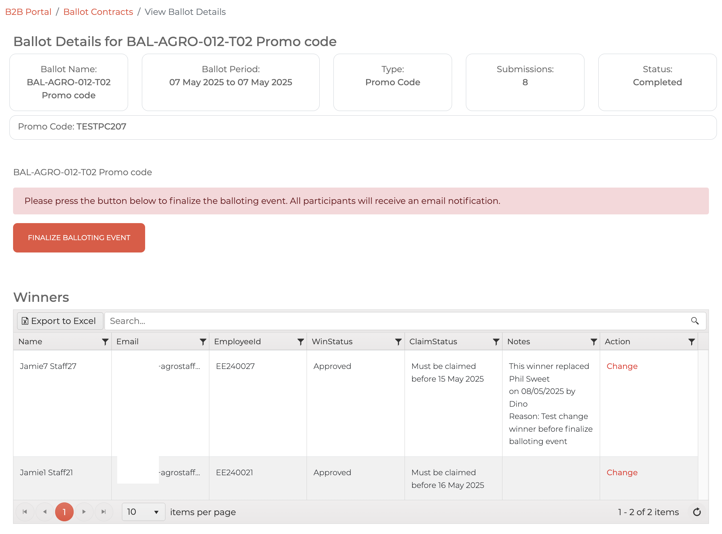Open the Notes column filter
722x534 pixels.
(x=594, y=342)
